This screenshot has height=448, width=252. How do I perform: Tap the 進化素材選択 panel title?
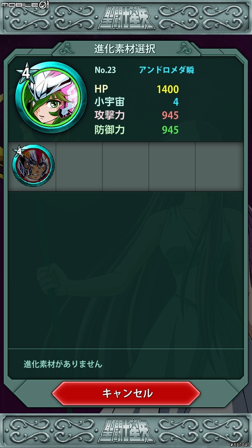(x=125, y=49)
